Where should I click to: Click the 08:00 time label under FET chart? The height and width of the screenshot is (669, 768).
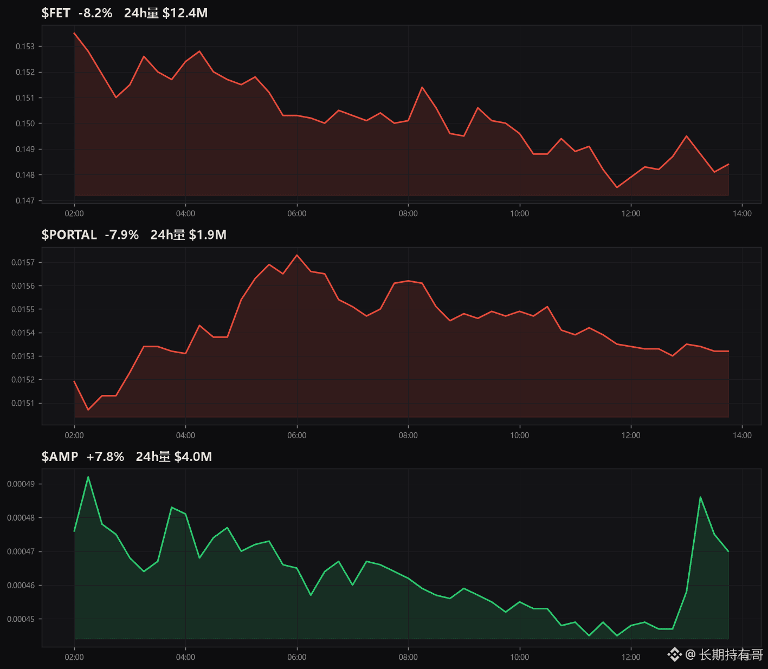coord(409,213)
